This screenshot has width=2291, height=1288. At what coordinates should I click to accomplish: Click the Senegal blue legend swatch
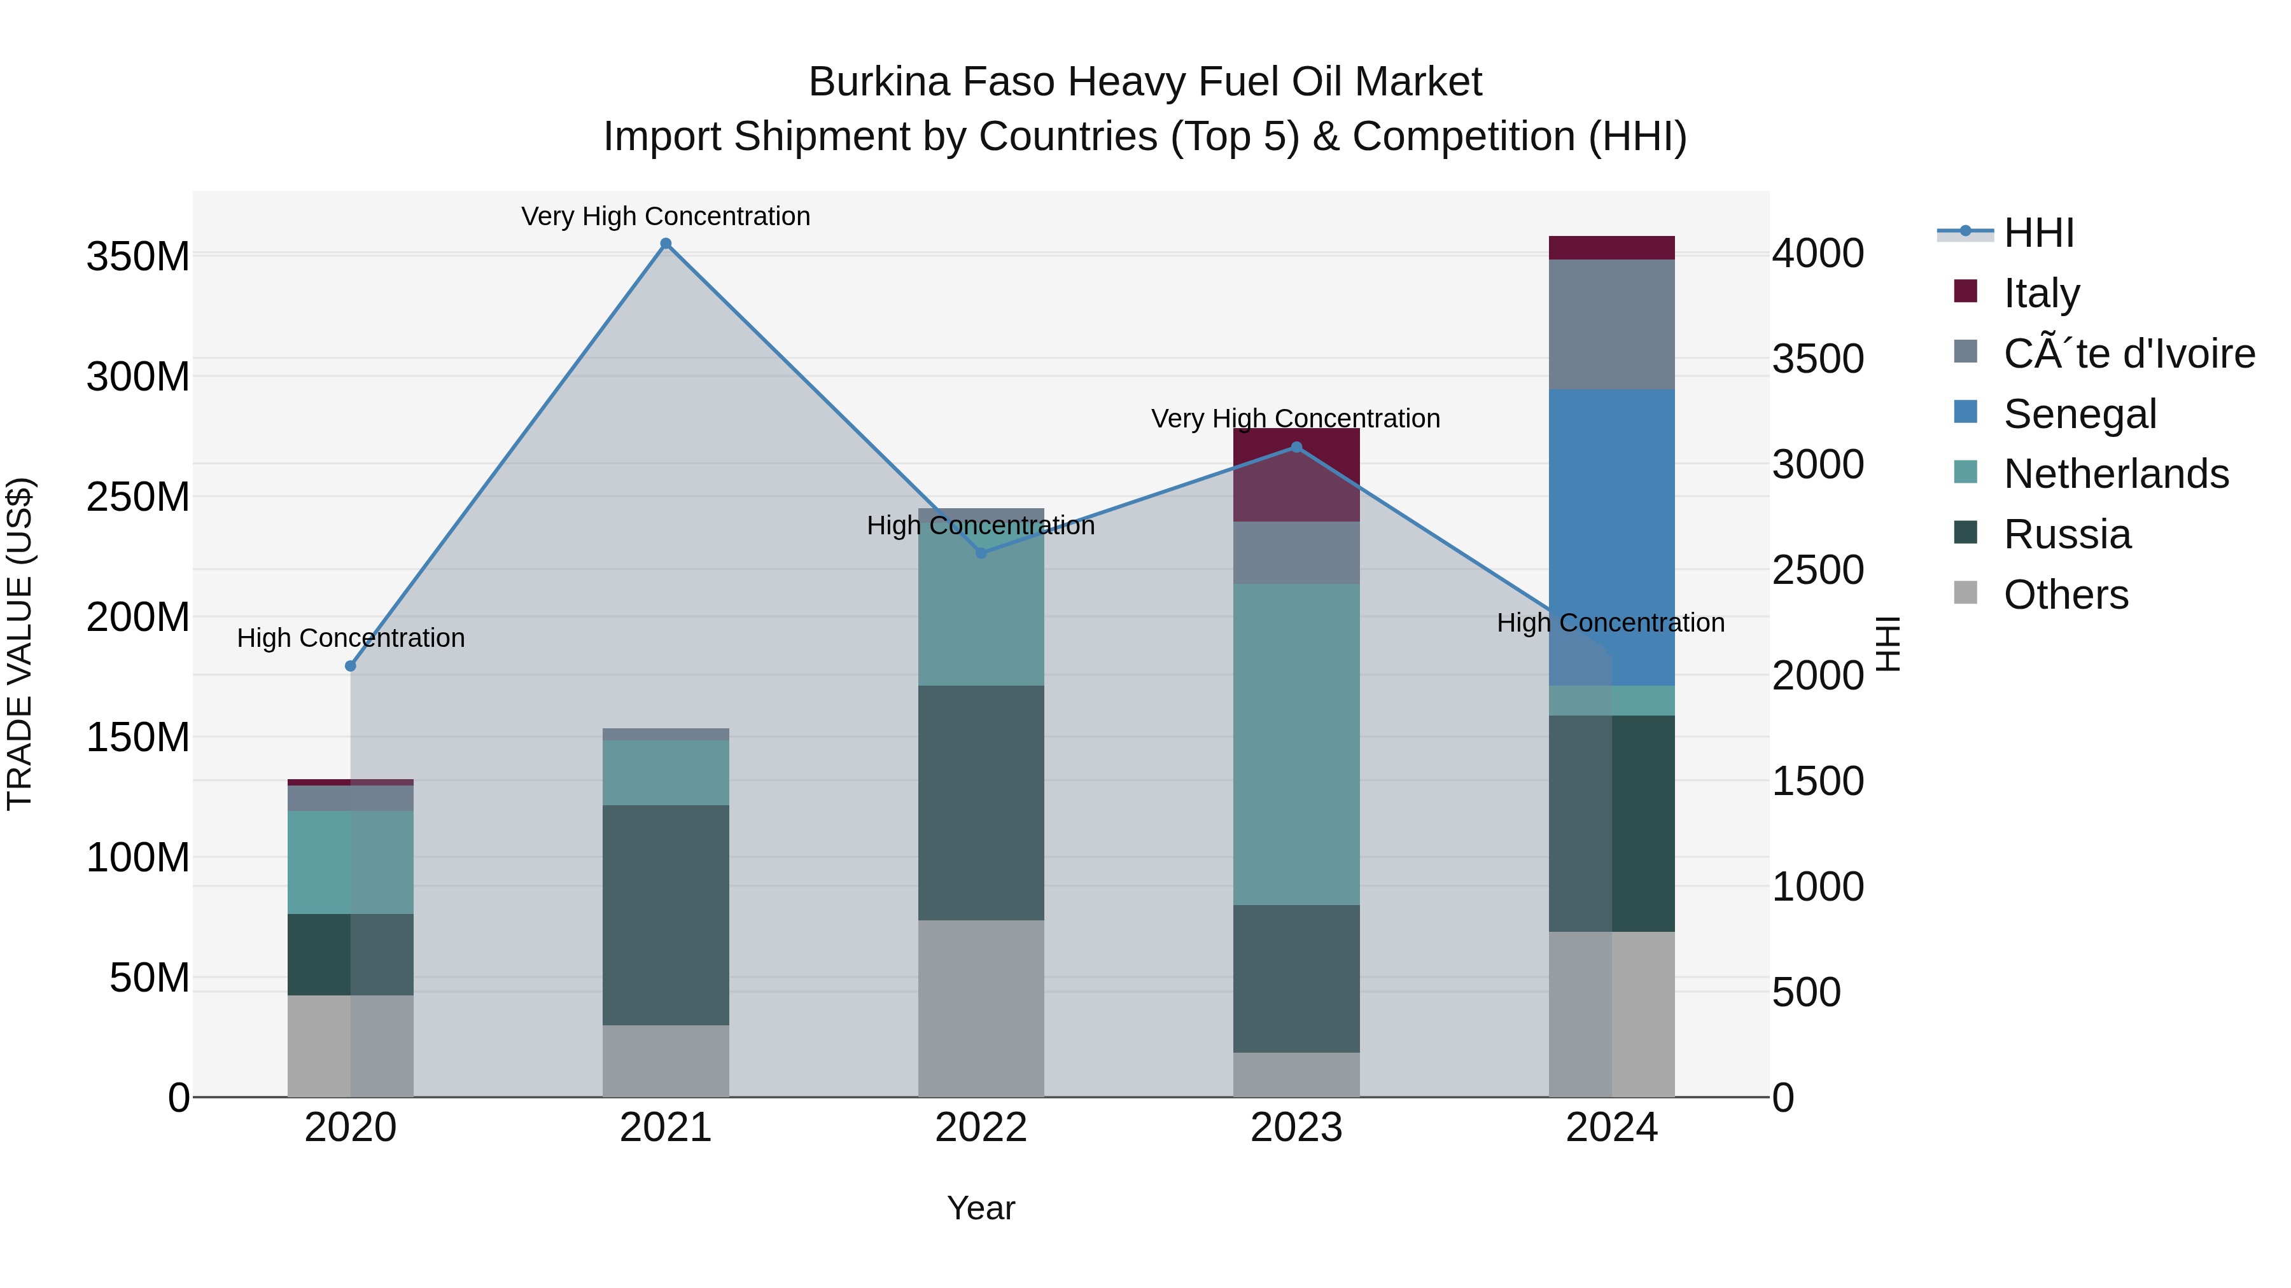1966,412
